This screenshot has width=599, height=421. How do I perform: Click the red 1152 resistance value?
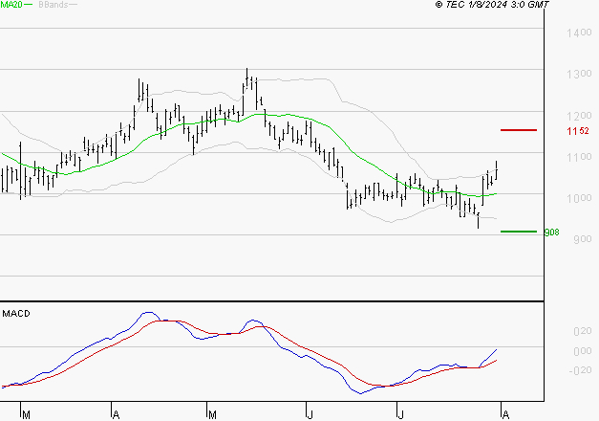click(578, 131)
